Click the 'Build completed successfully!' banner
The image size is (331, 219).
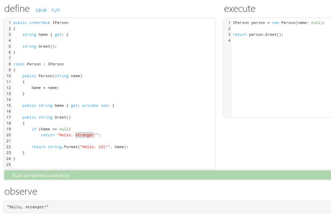(42, 175)
